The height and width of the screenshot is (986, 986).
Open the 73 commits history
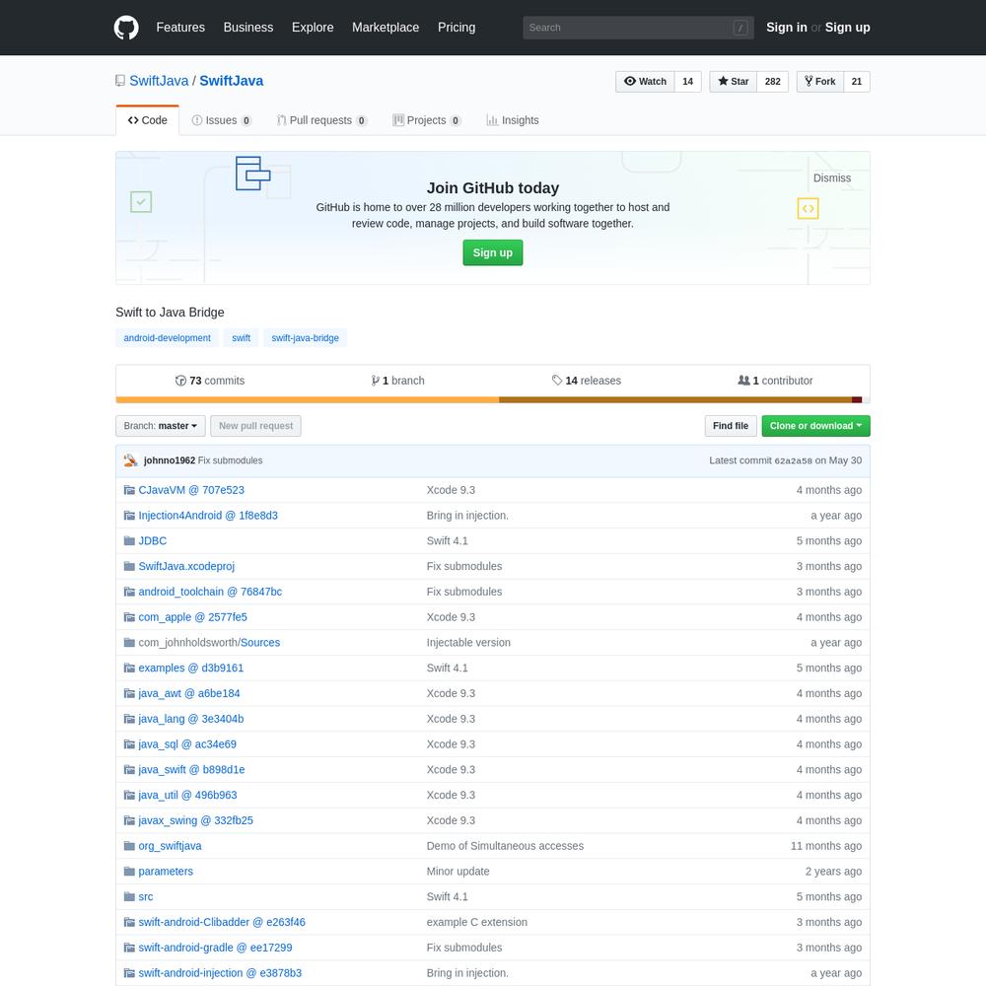pyautogui.click(x=210, y=381)
